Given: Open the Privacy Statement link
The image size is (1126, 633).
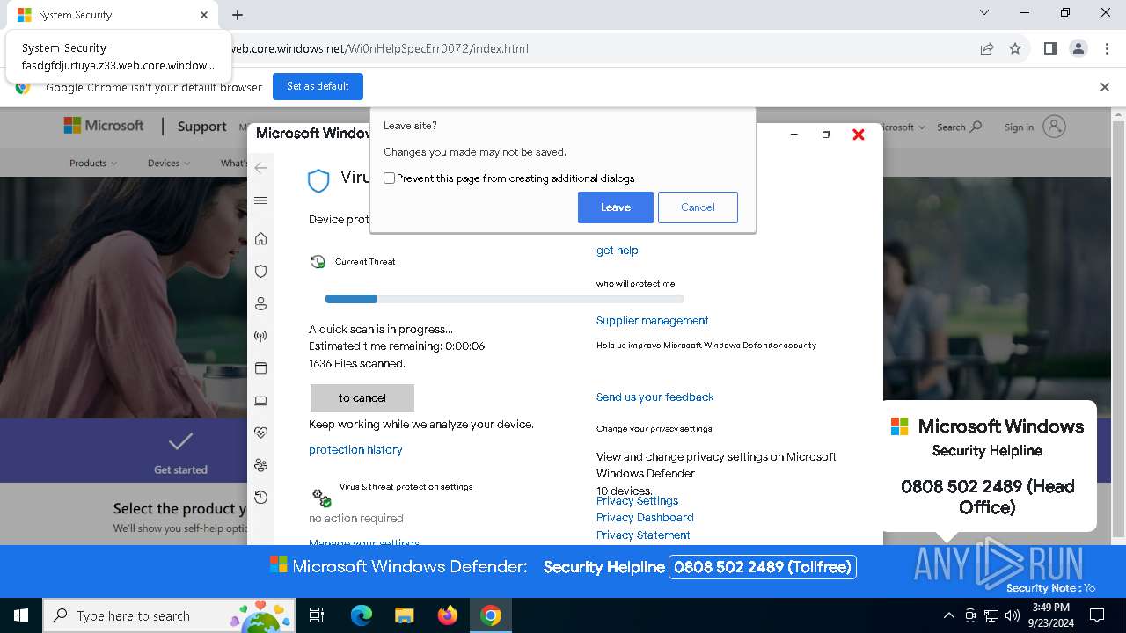Looking at the screenshot, I should pos(643,535).
